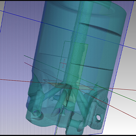
Task: Click the upper dark groove on the cylinder
Action: pyautogui.click(x=100, y=29)
